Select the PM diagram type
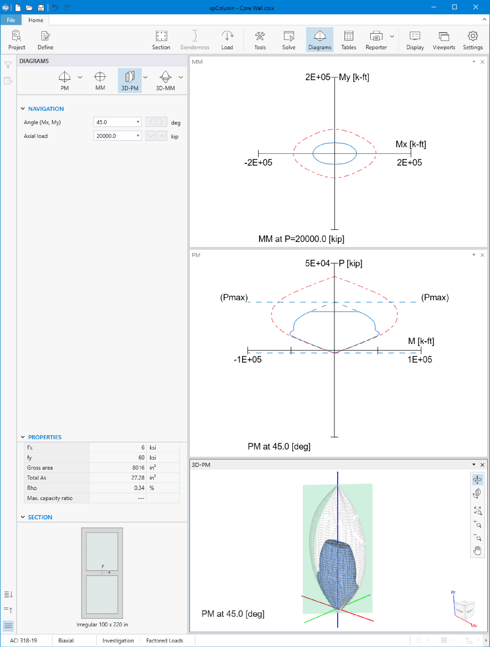The width and height of the screenshot is (490, 647). [65, 81]
